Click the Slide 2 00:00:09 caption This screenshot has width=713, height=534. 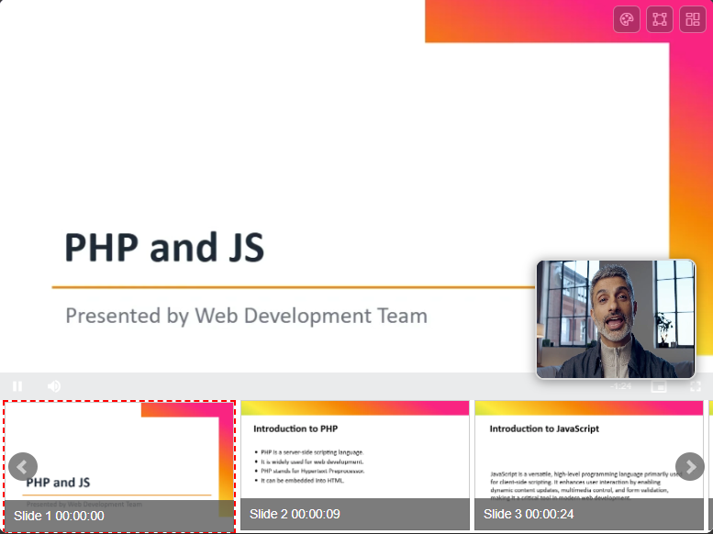295,514
